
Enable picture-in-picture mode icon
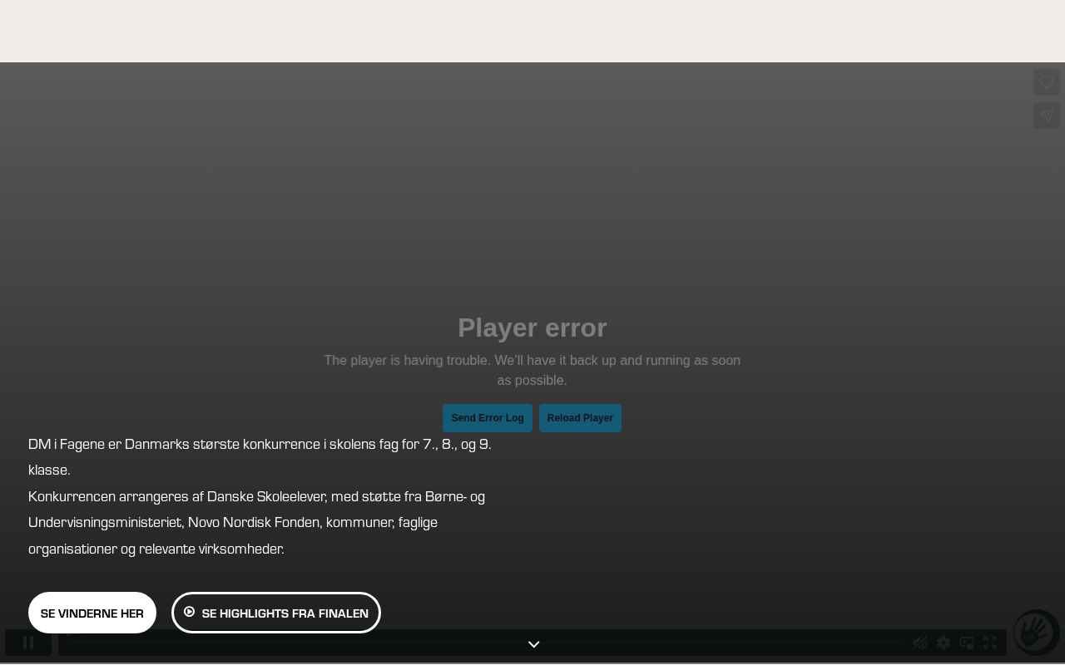coord(967,643)
